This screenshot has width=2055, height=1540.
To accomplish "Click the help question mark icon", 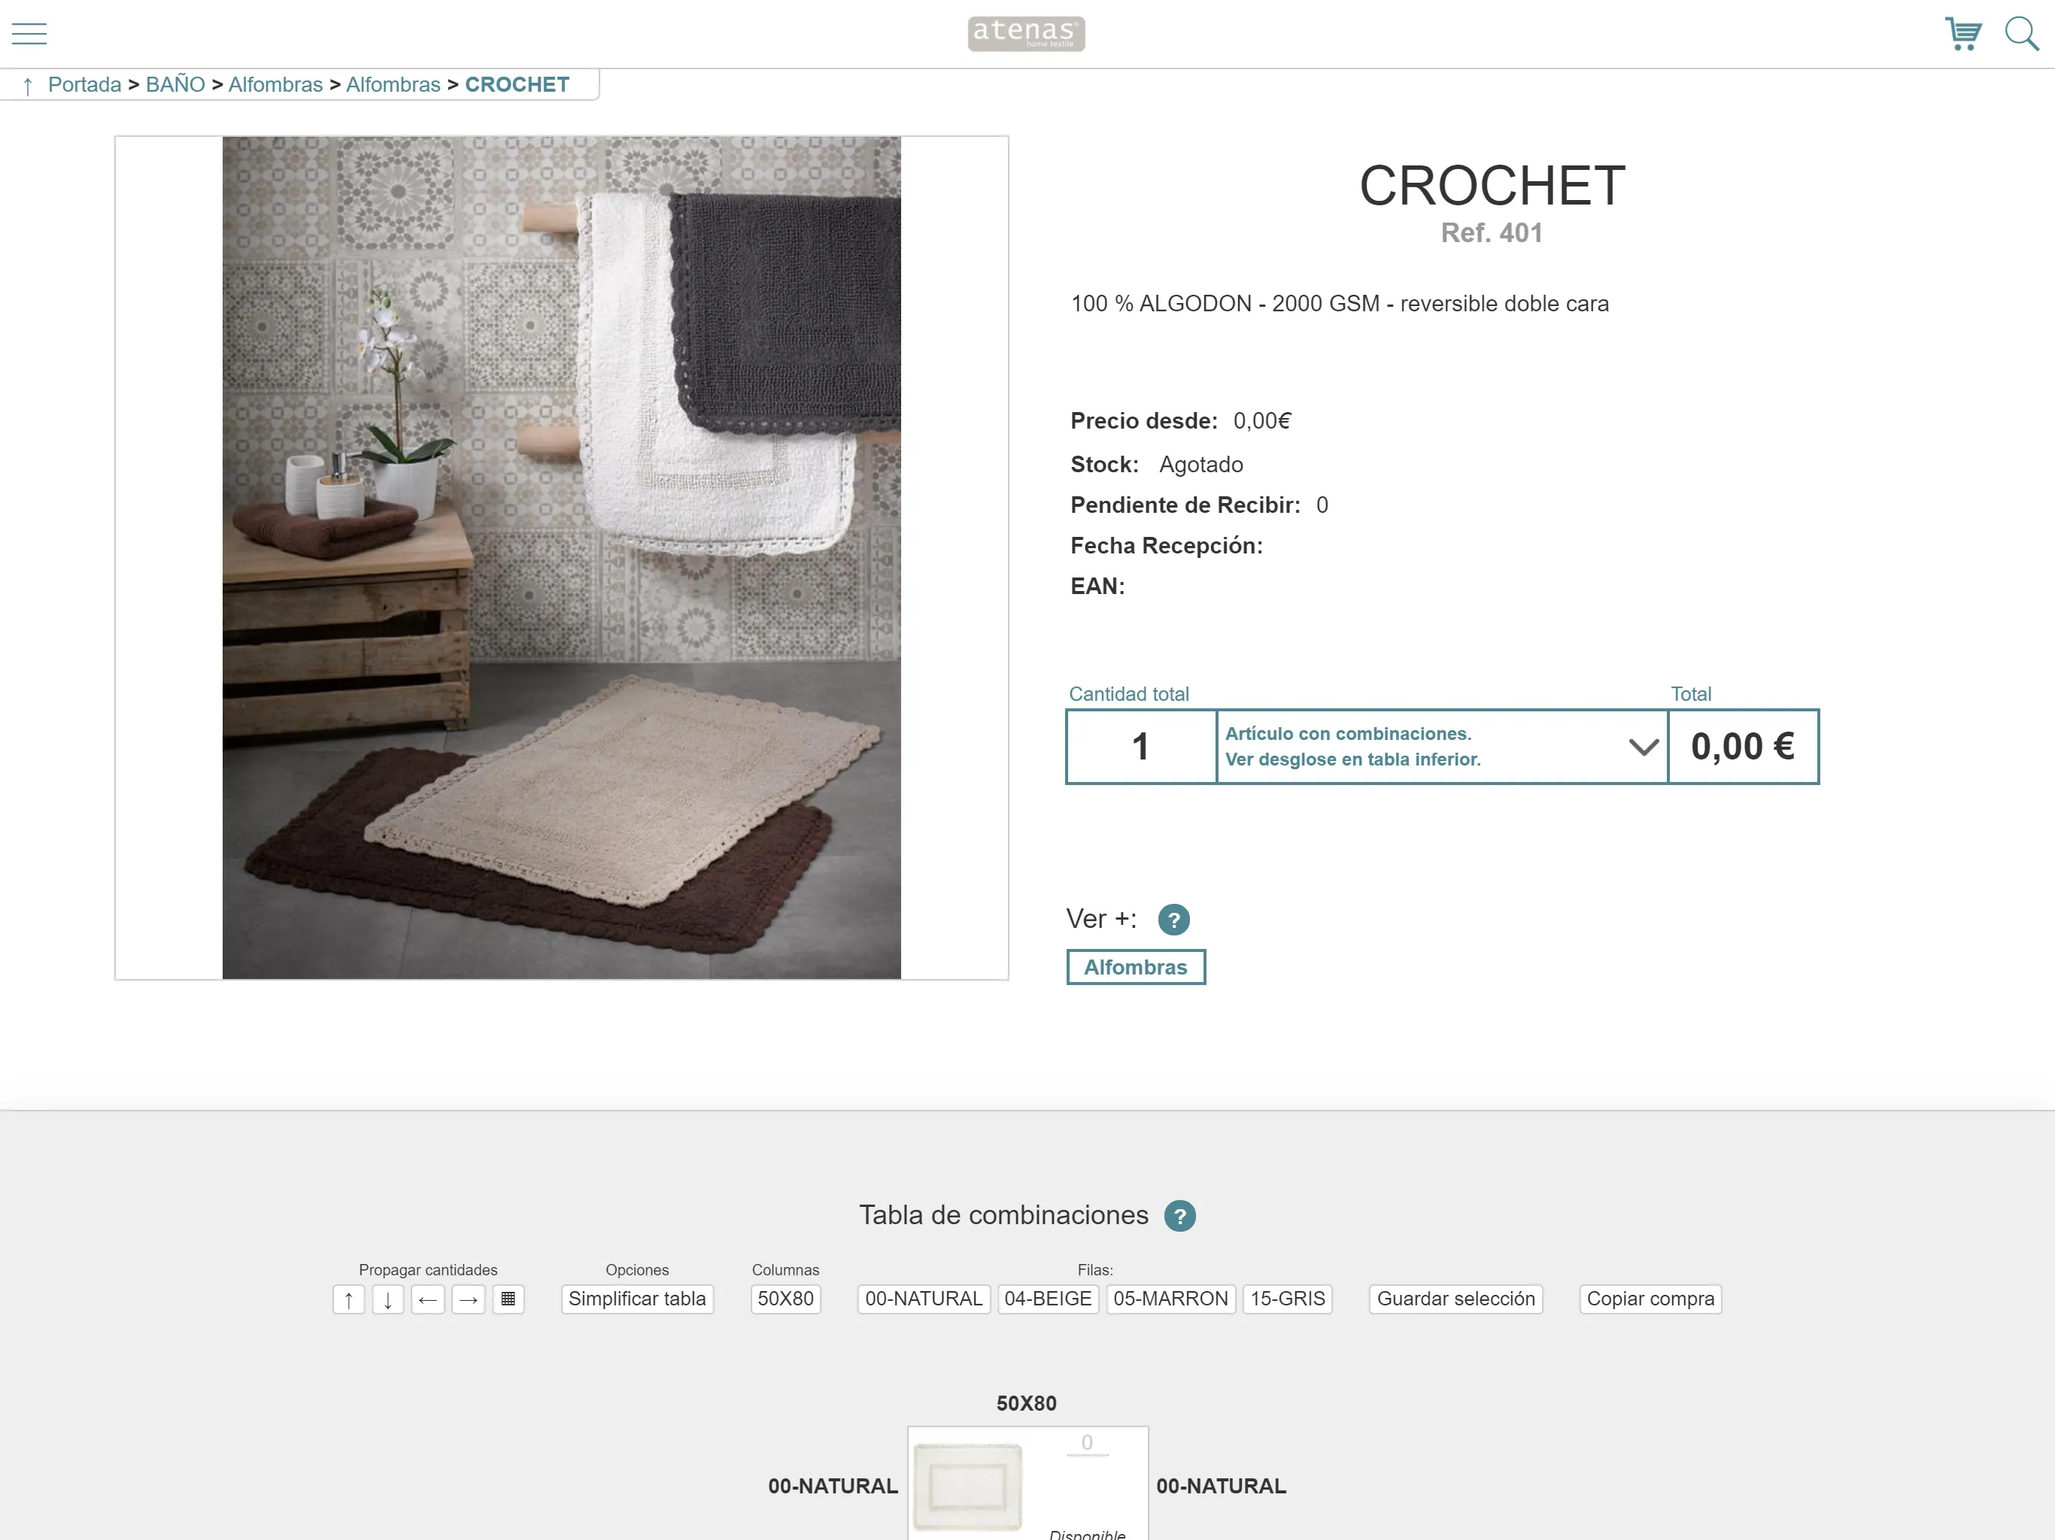I will 1175,917.
